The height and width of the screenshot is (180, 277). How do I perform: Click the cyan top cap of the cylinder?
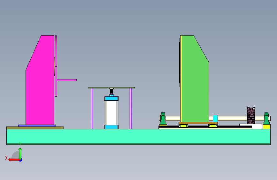click(111, 99)
